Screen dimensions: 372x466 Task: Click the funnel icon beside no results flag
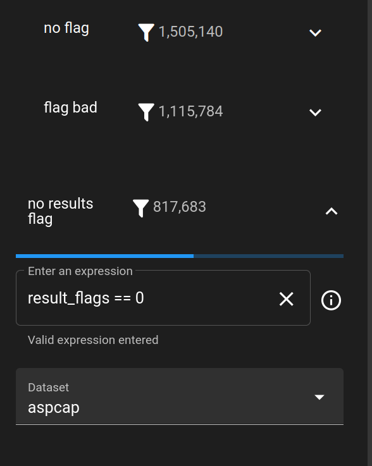(140, 208)
